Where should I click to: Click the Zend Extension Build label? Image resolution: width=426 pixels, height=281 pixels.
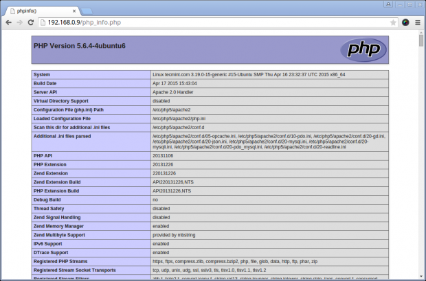coord(57,182)
